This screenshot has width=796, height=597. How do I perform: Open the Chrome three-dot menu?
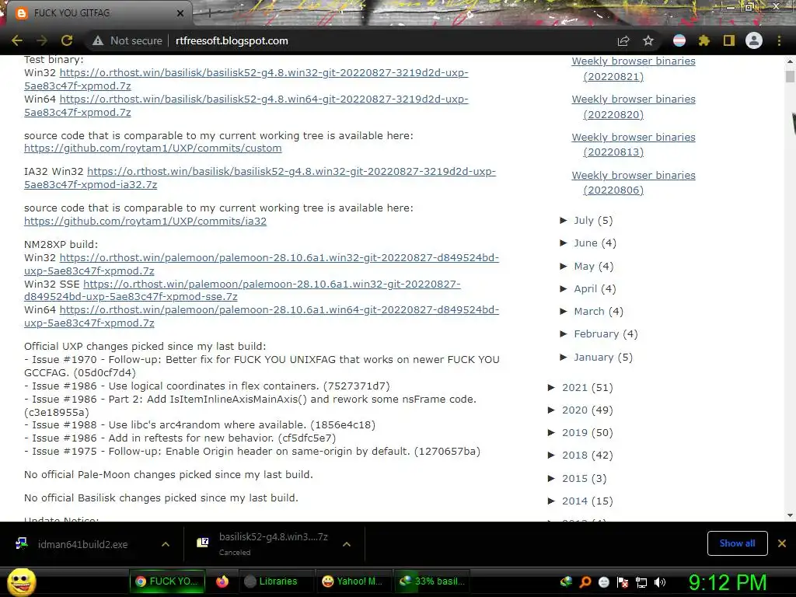[x=779, y=40]
